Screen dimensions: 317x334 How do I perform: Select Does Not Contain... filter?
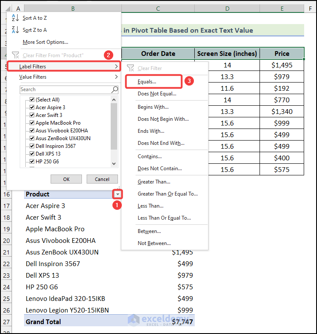pos(160,169)
